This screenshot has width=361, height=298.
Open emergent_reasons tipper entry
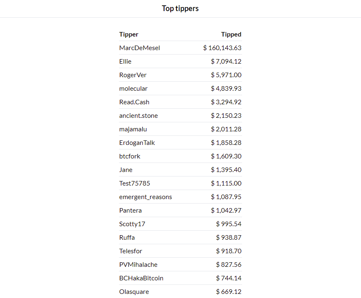[146, 197]
